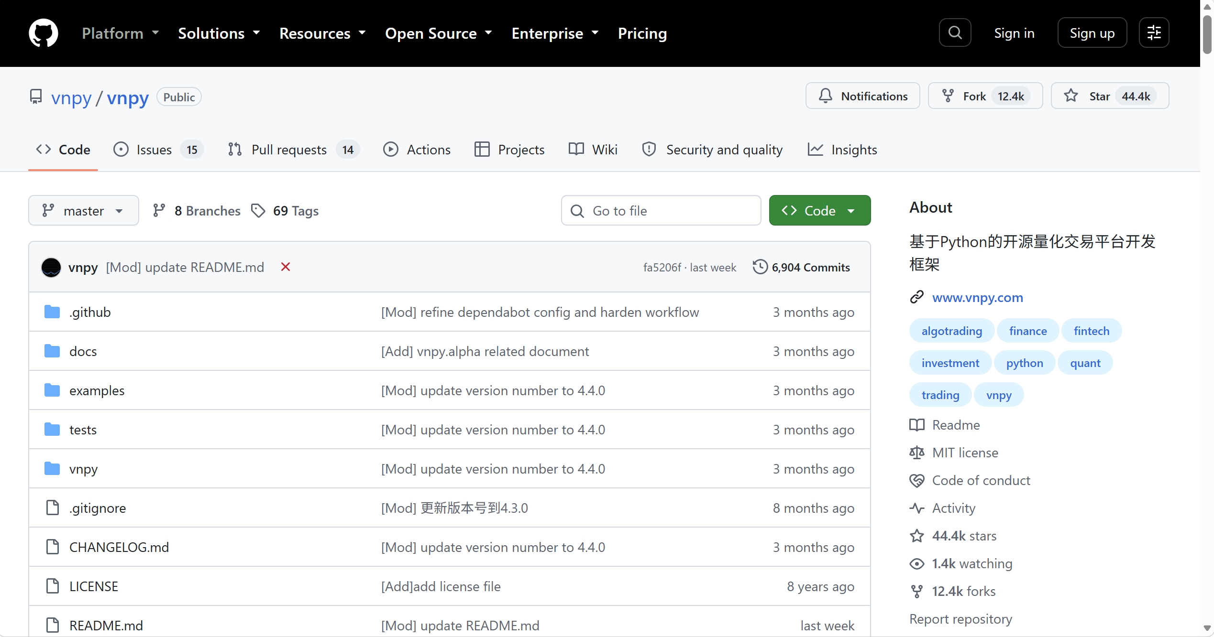
Task: Click the python topic tag
Action: (x=1024, y=363)
